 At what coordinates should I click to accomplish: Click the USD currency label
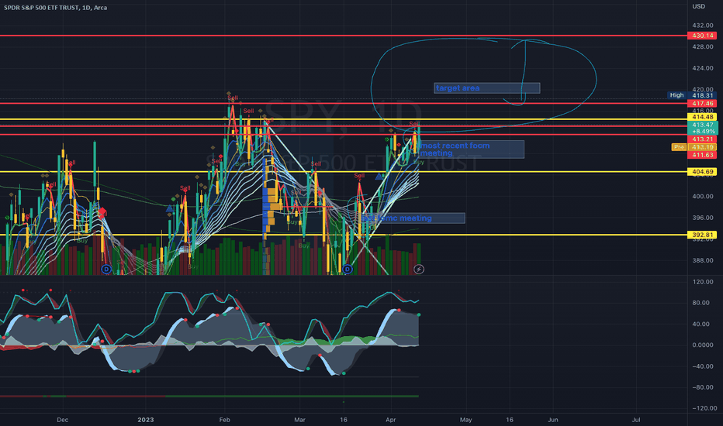point(698,6)
